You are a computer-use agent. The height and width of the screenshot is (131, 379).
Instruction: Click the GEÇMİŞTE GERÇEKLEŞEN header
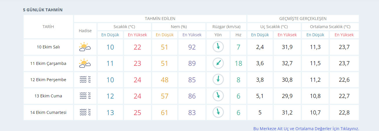pos(303,19)
